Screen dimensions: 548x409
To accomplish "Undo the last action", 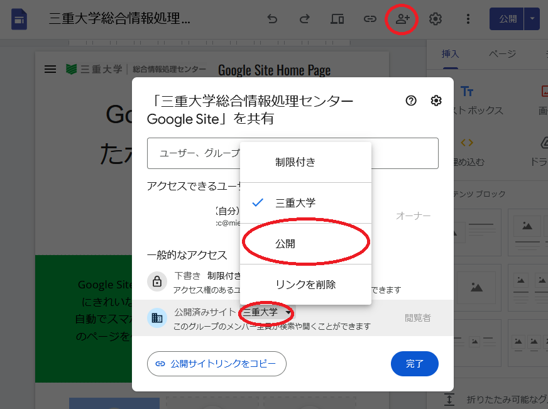I will tap(272, 19).
